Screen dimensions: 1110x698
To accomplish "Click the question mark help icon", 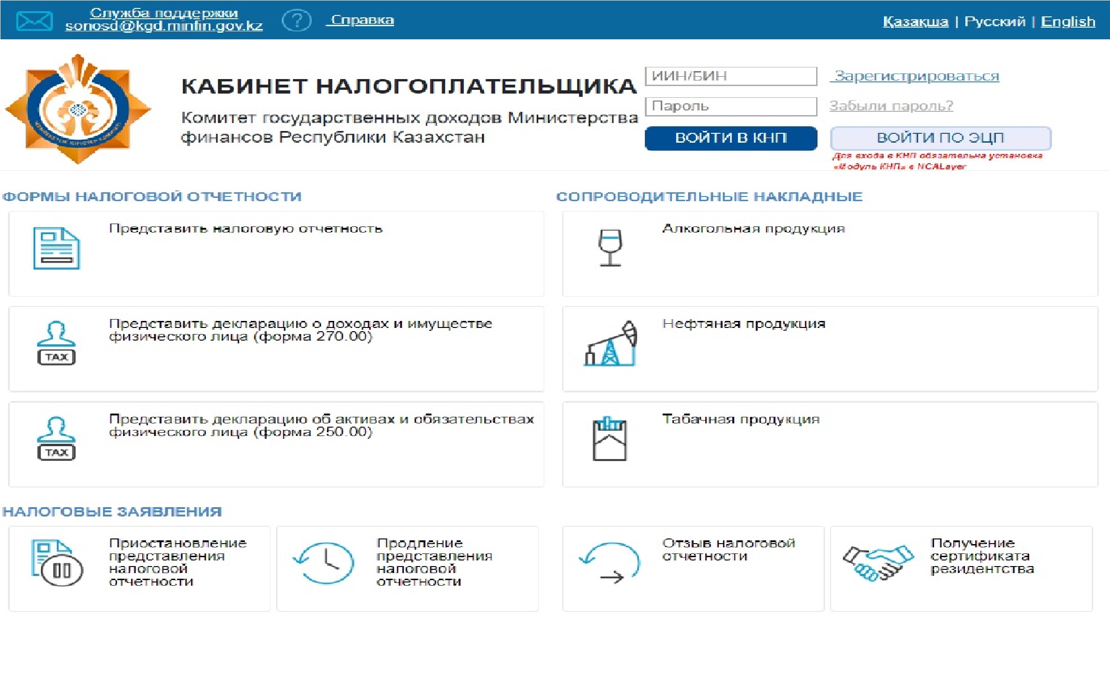I will tap(297, 21).
